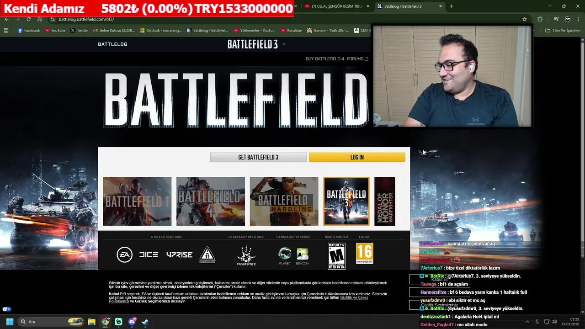
Task: Open the browser home page icon
Action: [x=39, y=19]
